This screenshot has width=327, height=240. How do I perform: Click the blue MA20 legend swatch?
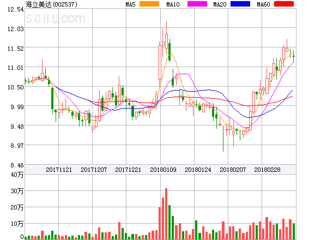point(240,4)
